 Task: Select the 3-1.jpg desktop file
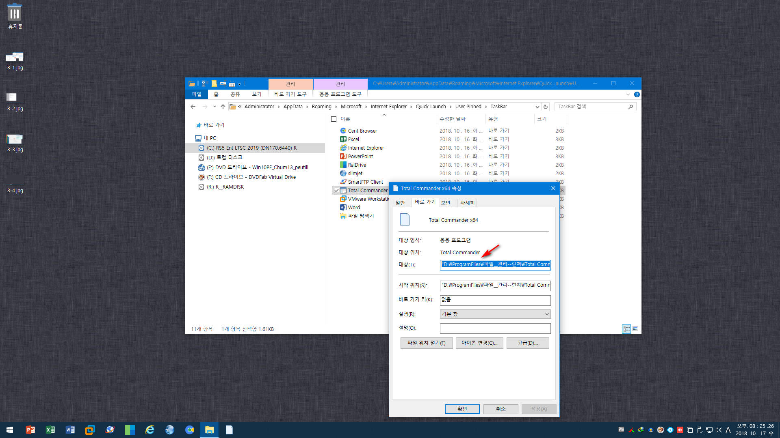click(x=15, y=61)
